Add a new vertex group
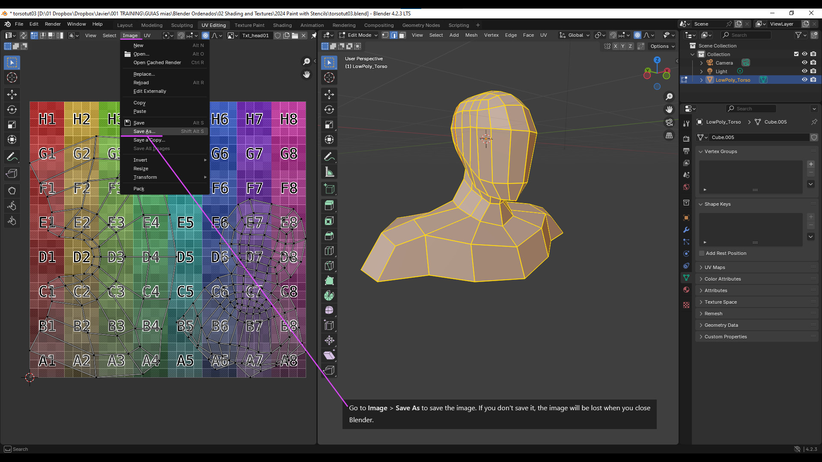 coord(811,164)
